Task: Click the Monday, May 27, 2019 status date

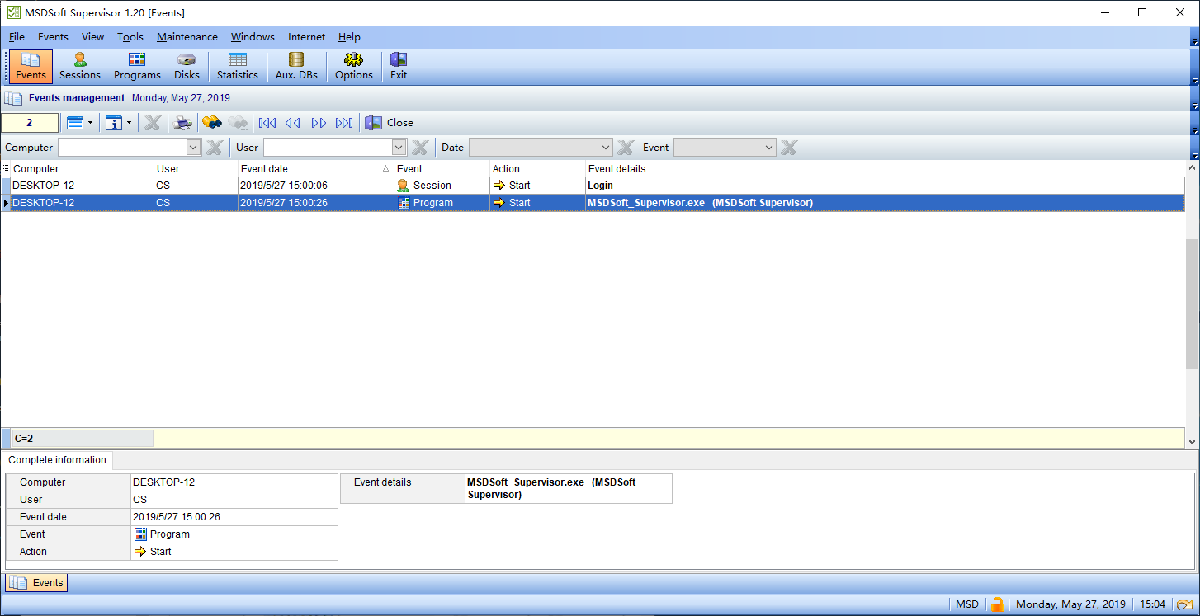Action: [1070, 604]
